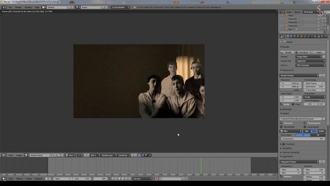Toggle the Cache Result checkbox
330x186 pixels.
(x=305, y=127)
